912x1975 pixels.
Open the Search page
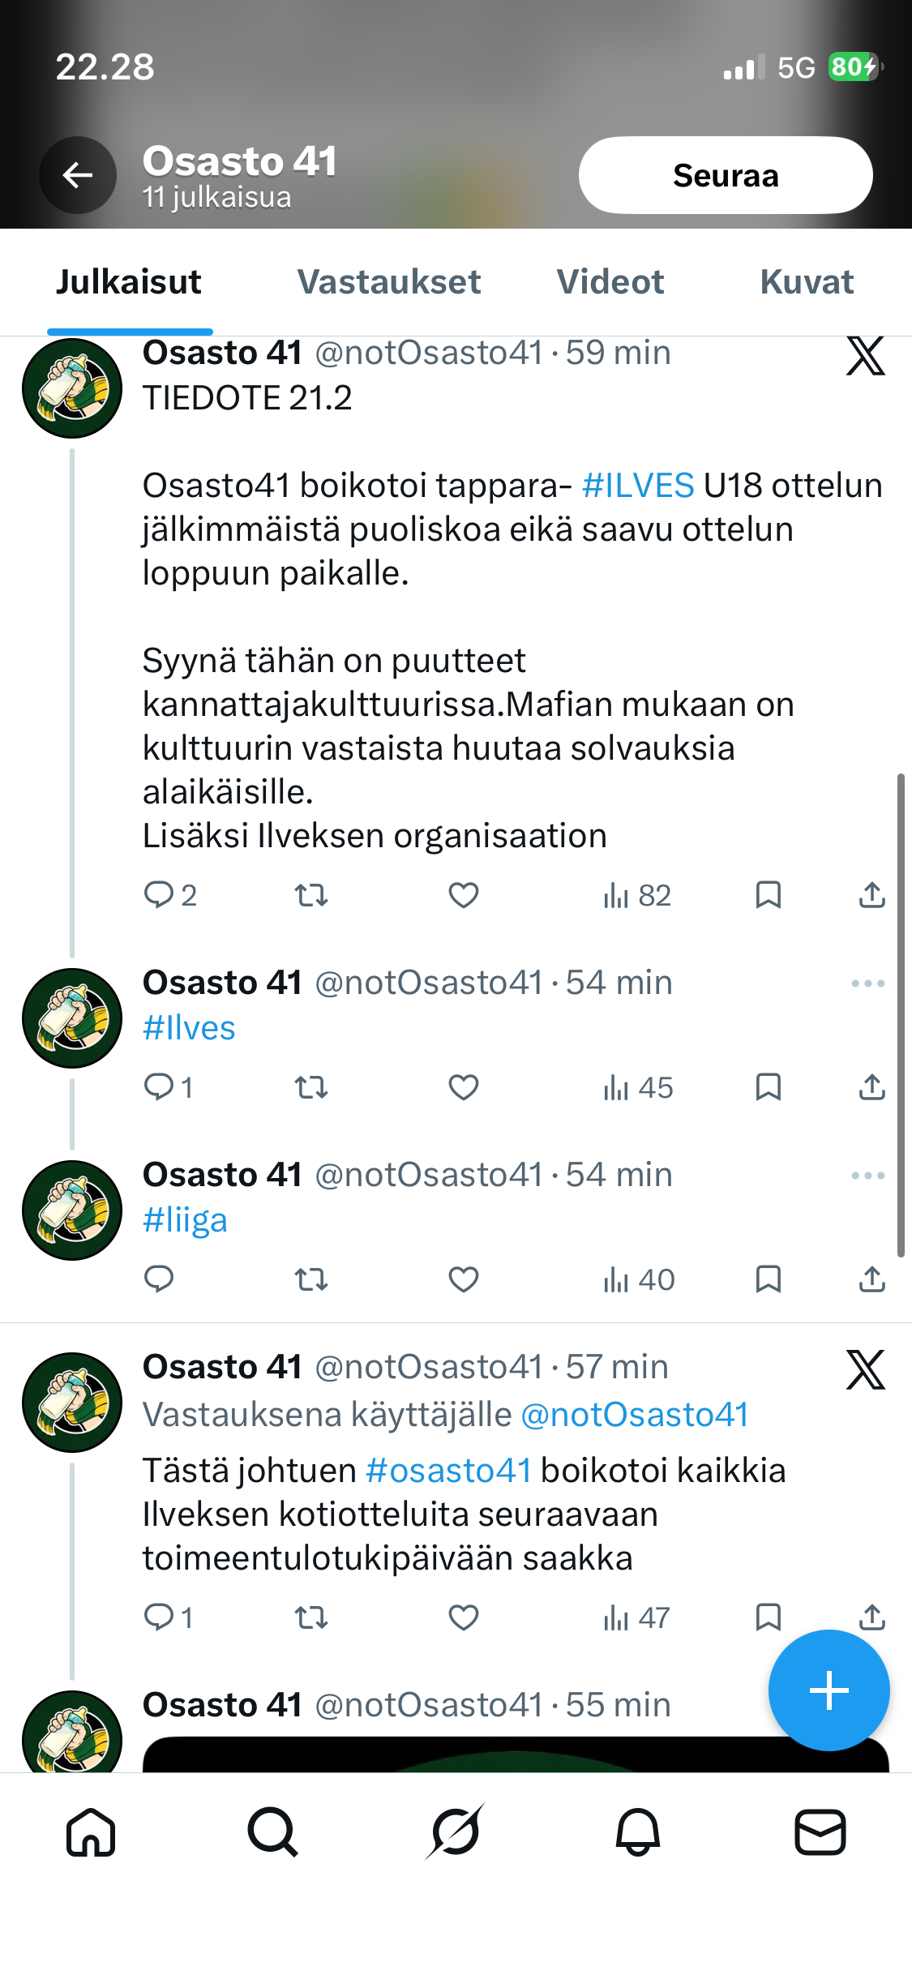pyautogui.click(x=273, y=1832)
